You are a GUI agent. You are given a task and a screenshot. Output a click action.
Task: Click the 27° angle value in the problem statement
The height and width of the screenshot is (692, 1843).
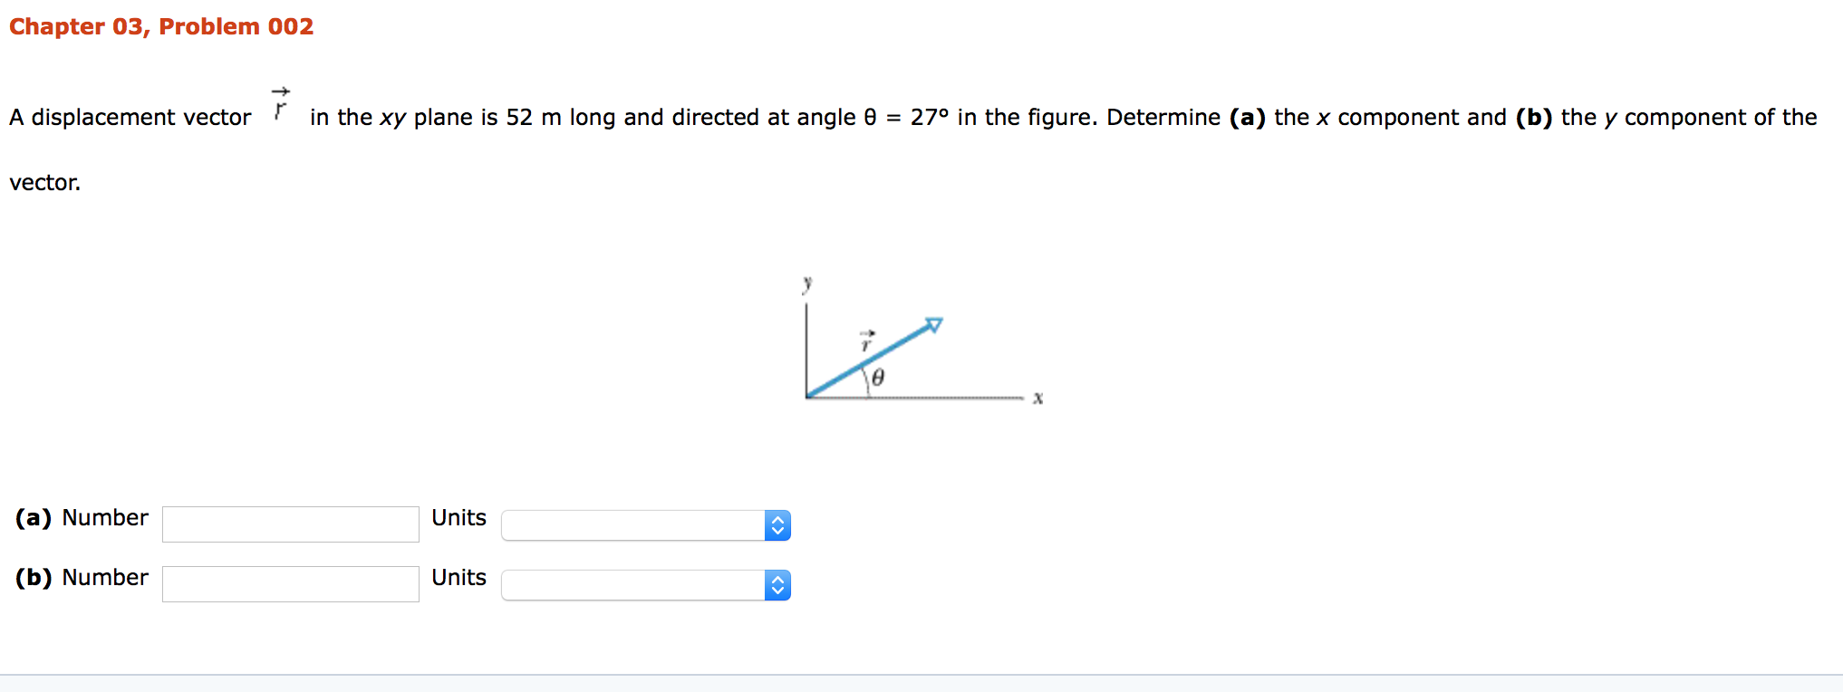(x=930, y=117)
